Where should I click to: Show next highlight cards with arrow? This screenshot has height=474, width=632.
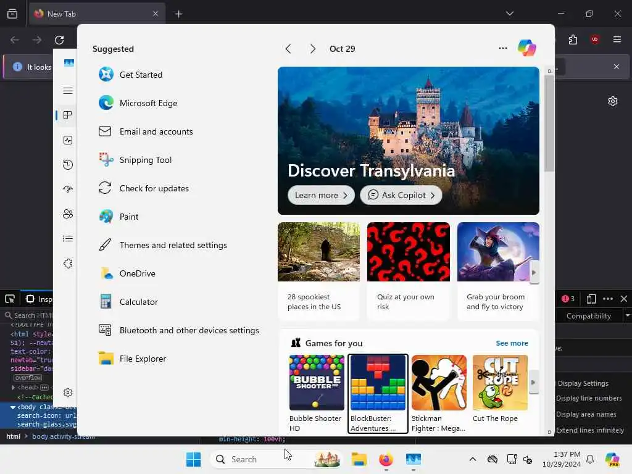tap(534, 273)
